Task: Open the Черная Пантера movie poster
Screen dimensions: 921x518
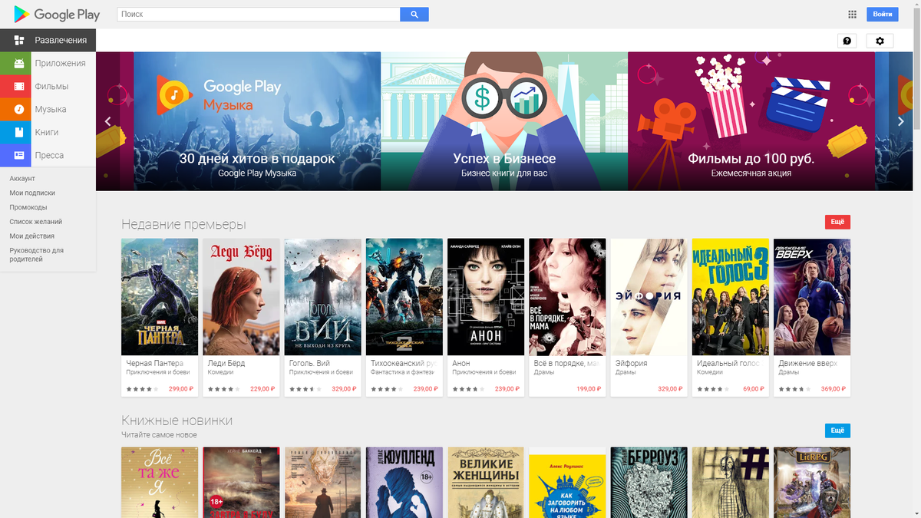Action: coord(160,297)
